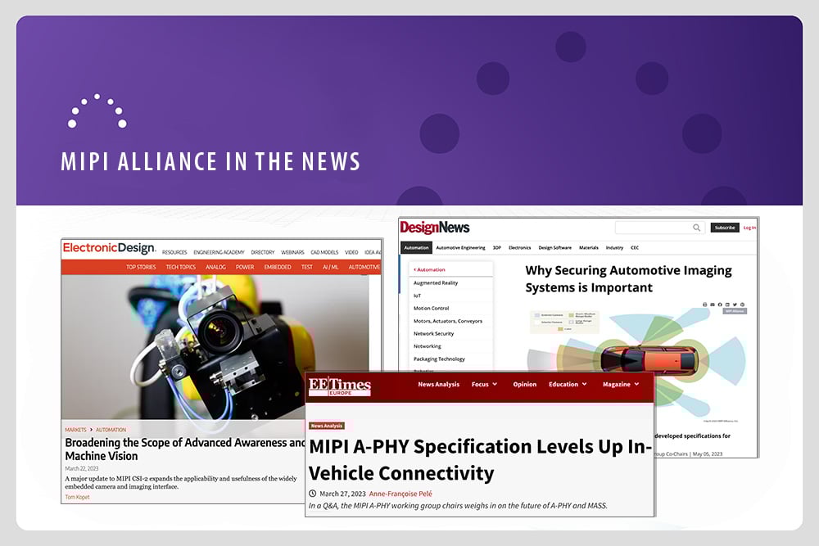Open the Education dropdown menu
This screenshot has height=546, width=819.
[567, 384]
